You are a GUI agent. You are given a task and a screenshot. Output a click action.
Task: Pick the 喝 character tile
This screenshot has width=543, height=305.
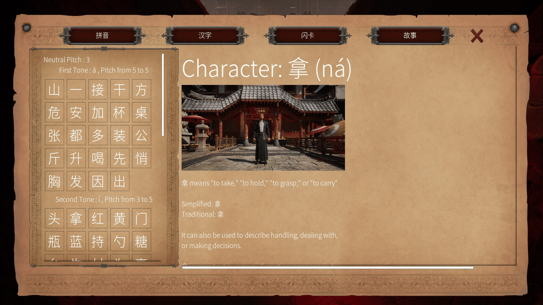[98, 158]
